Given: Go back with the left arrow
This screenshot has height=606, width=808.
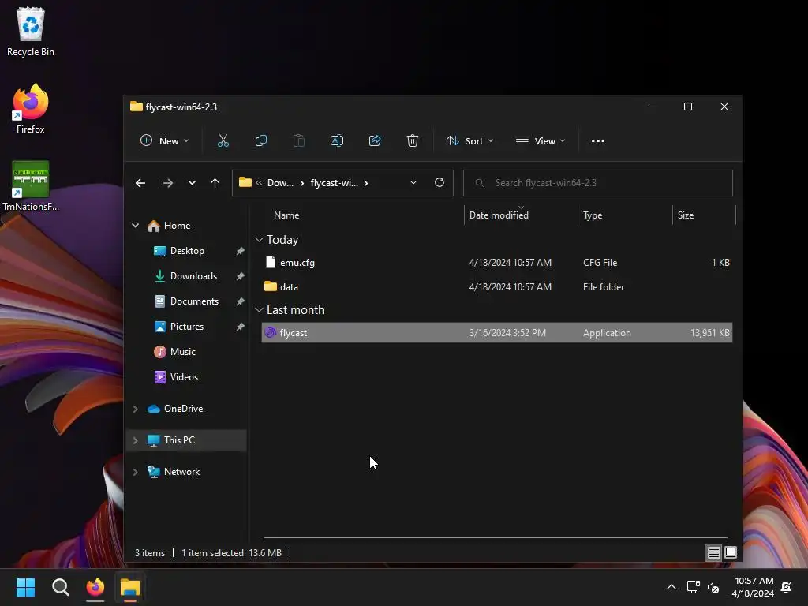Looking at the screenshot, I should pyautogui.click(x=140, y=183).
